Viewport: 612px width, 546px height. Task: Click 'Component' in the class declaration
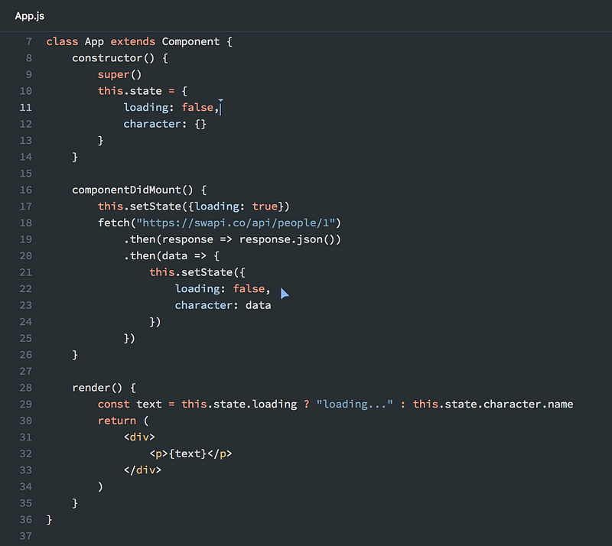coord(190,41)
